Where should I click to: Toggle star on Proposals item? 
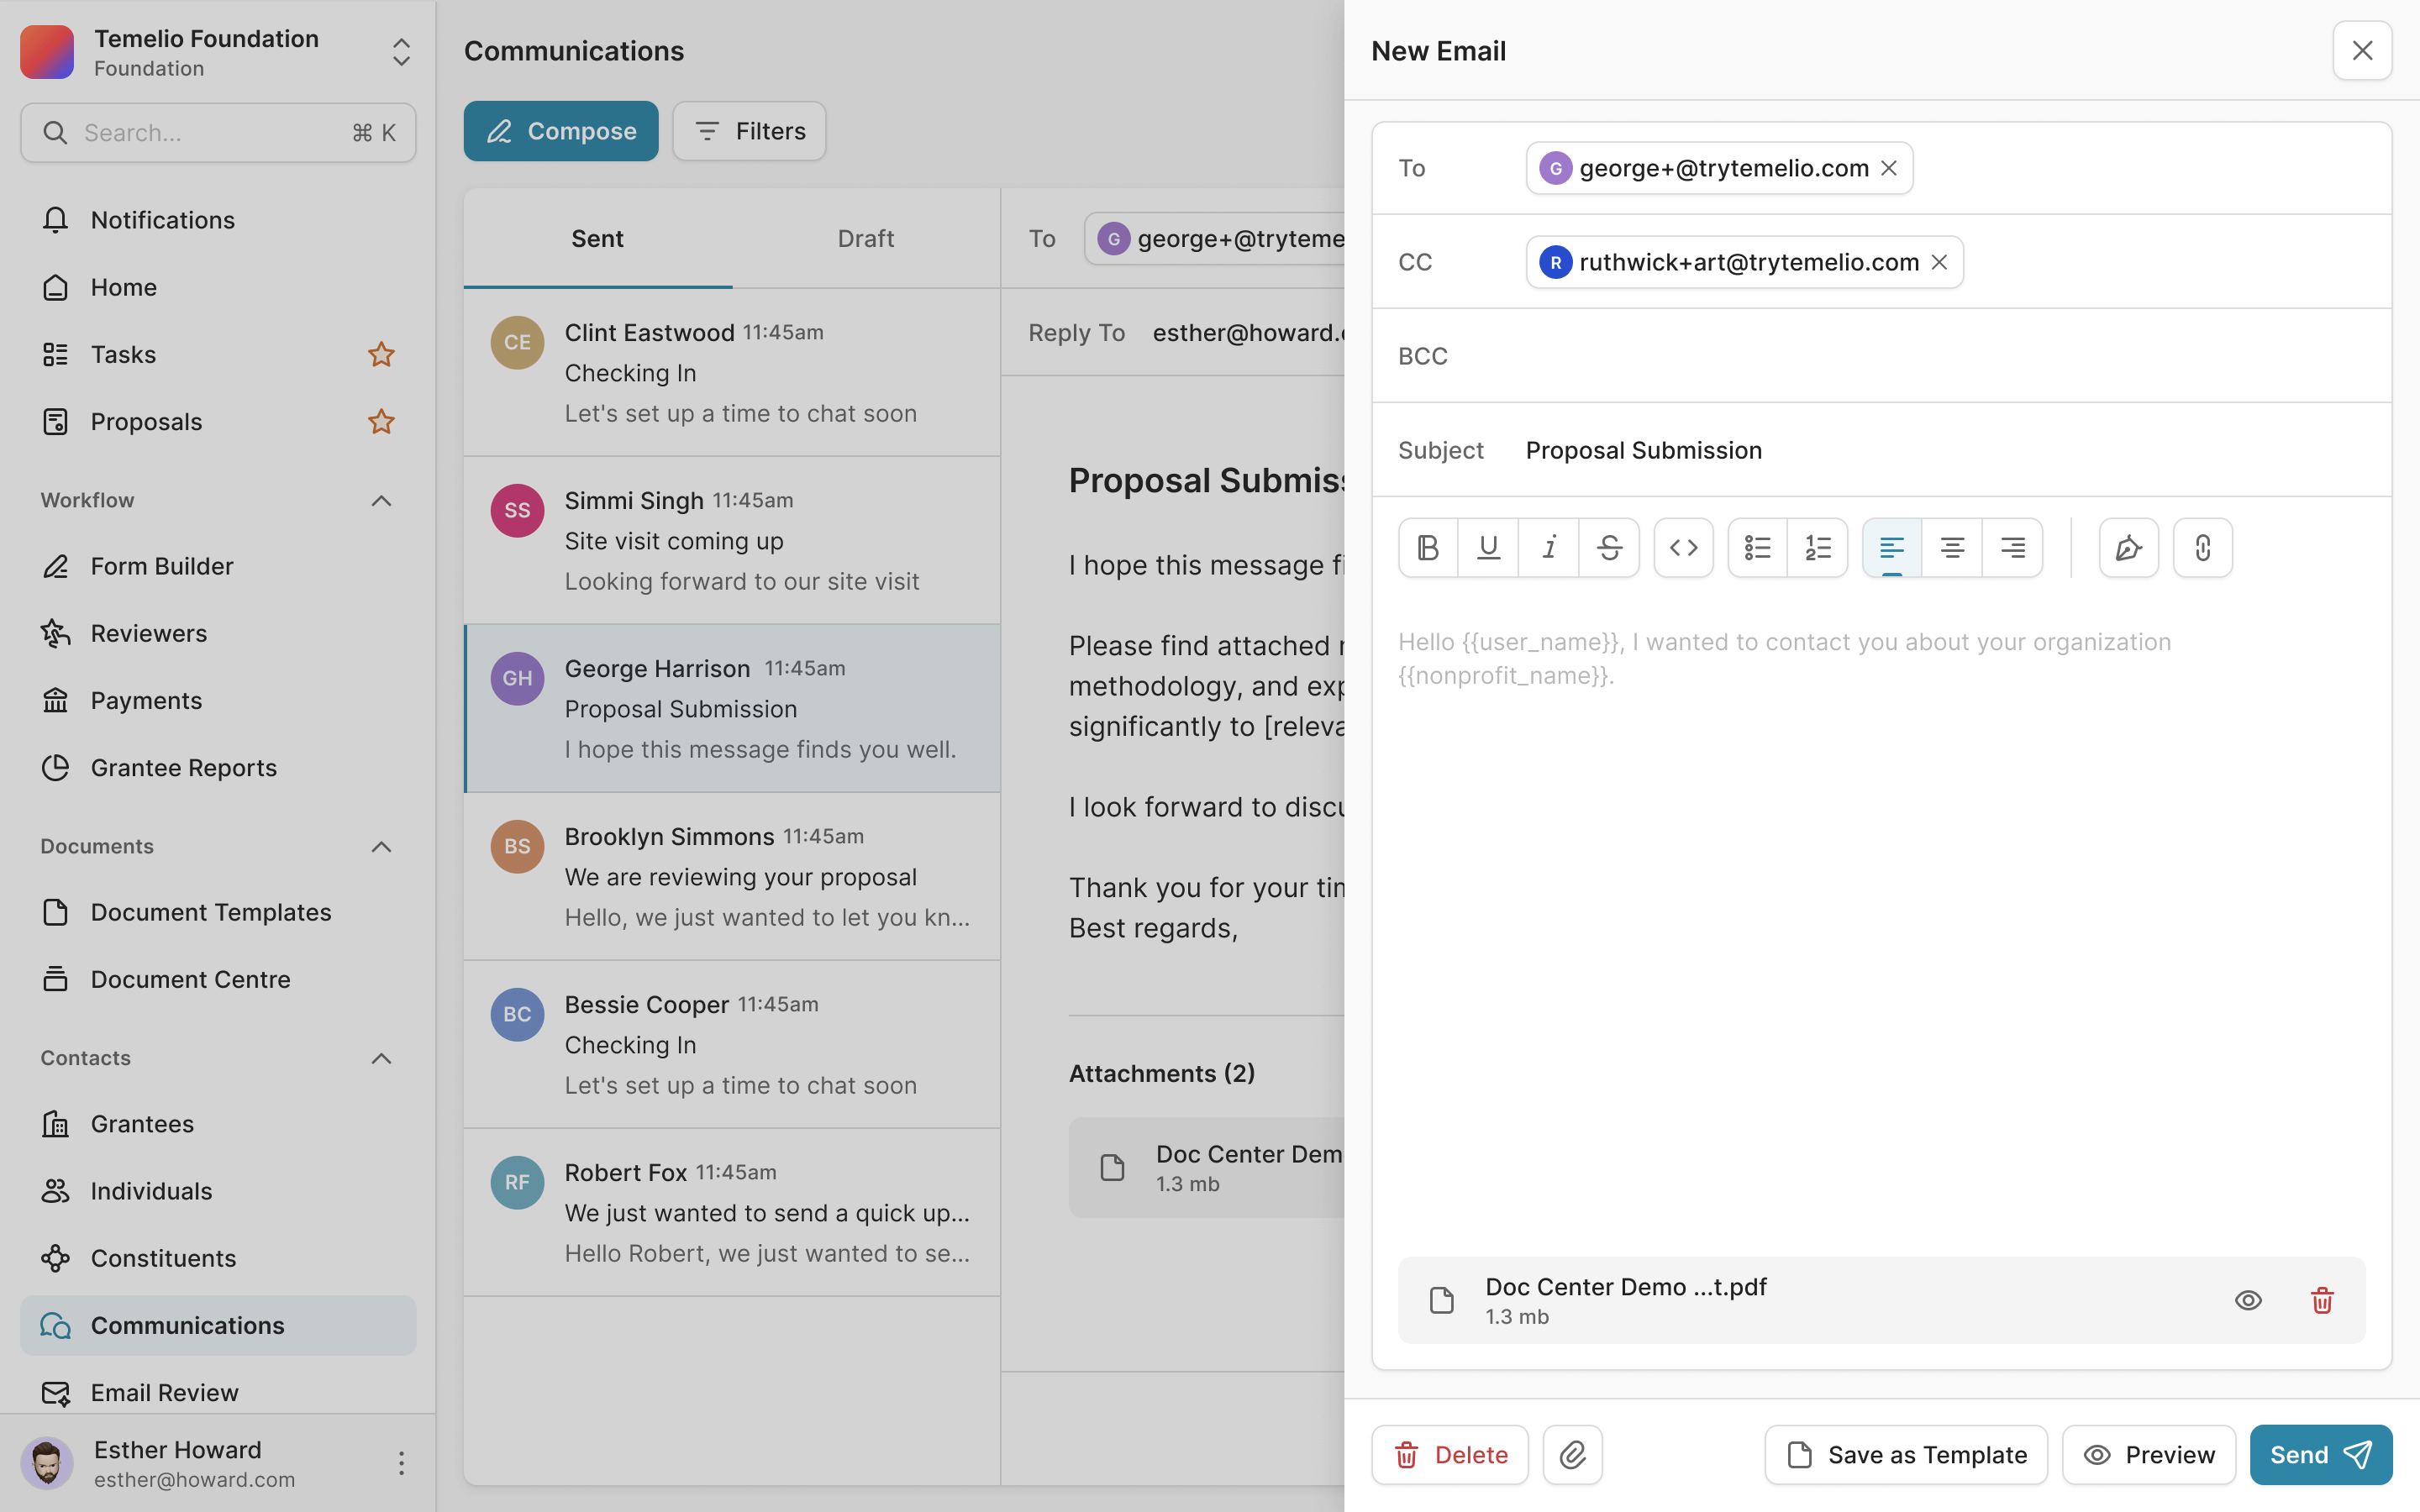[x=381, y=422]
